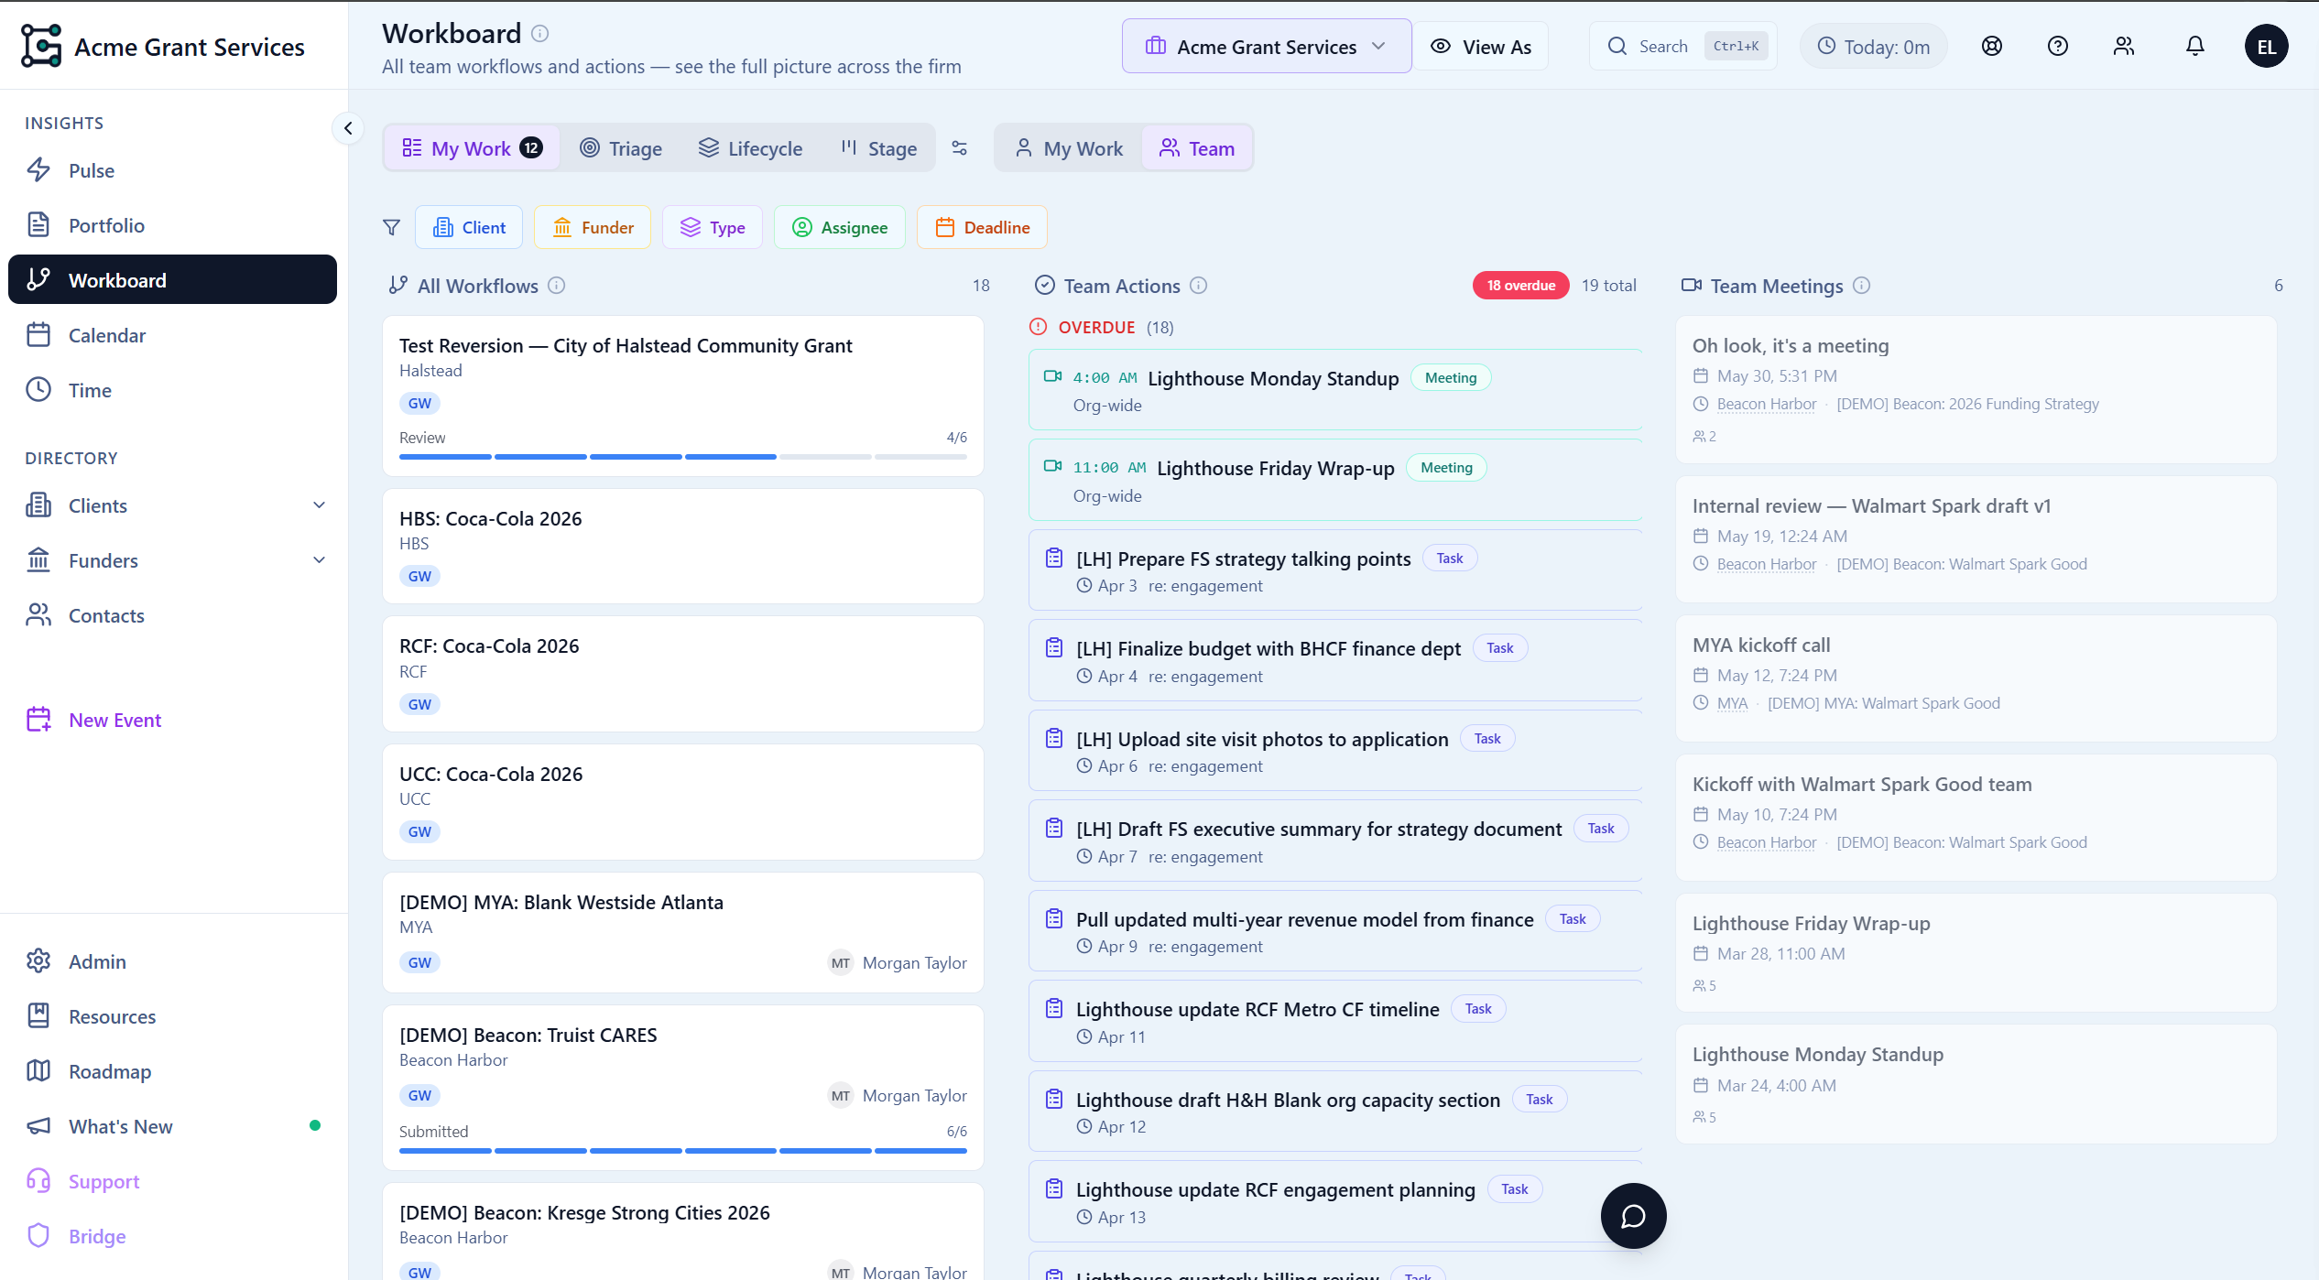The image size is (2319, 1280).
Task: Click the Resources bookmark icon in sidebar
Action: pyautogui.click(x=38, y=1016)
